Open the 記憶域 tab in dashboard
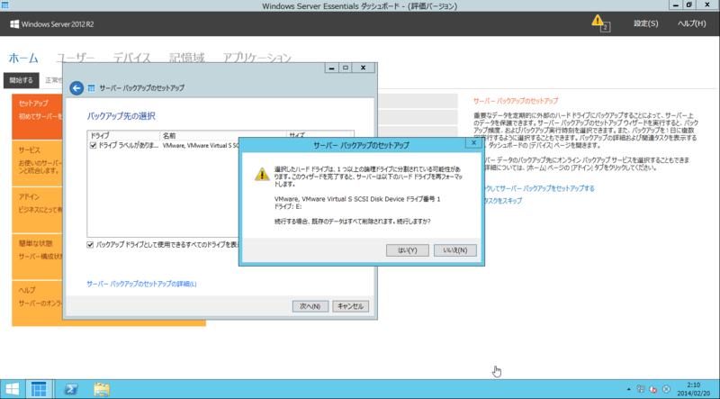 point(187,58)
